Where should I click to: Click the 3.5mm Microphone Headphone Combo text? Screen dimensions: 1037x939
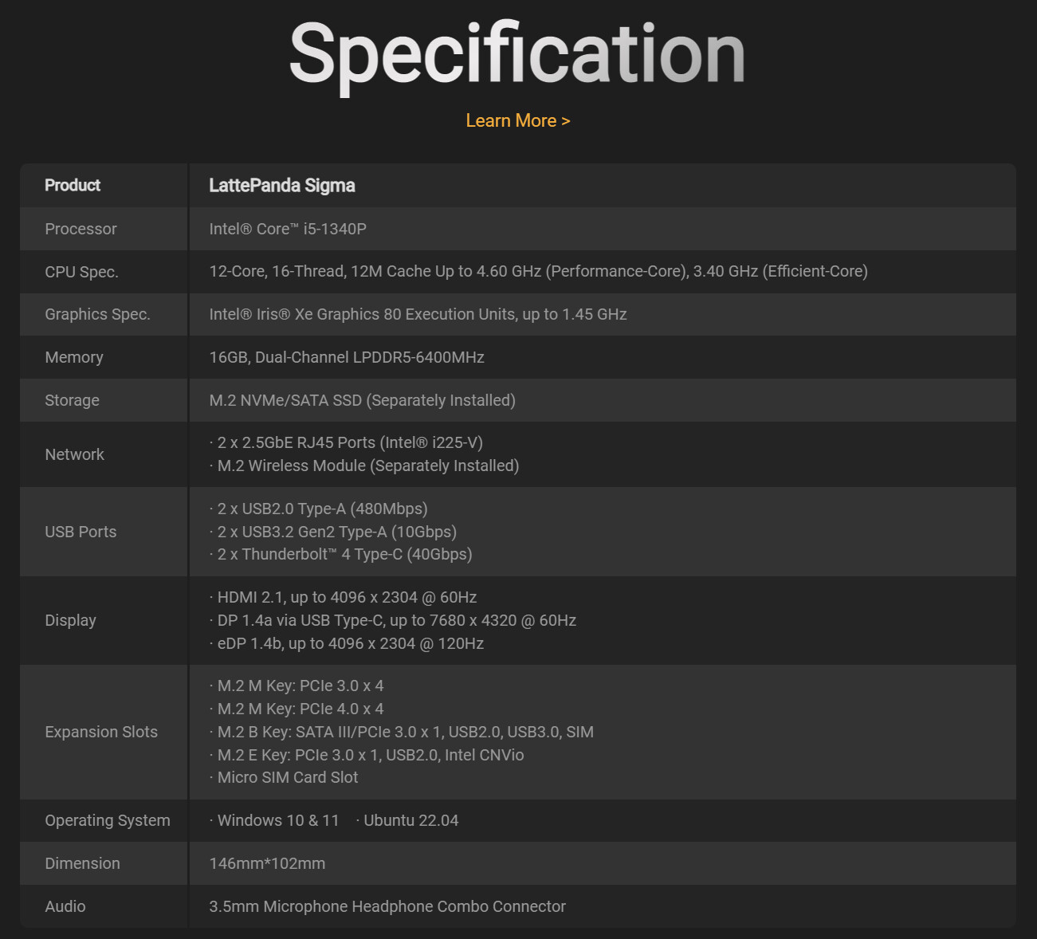[x=387, y=906]
